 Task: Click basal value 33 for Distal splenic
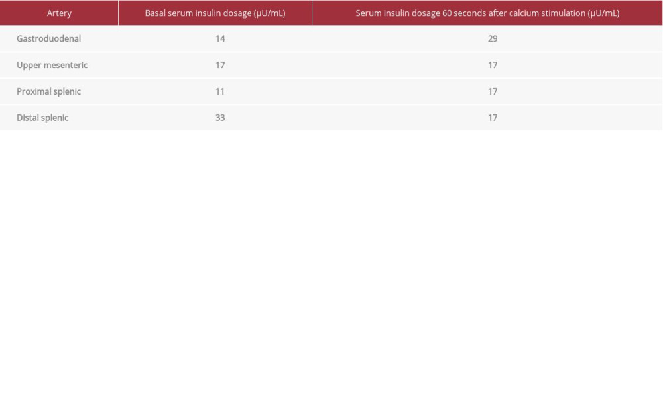coord(220,118)
